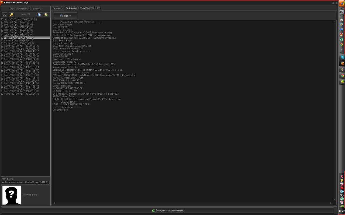This screenshot has width=345, height=215.
Task: Select entry TannoY123-30_Apr_13@21_46_53
Action: click(x=21, y=83)
